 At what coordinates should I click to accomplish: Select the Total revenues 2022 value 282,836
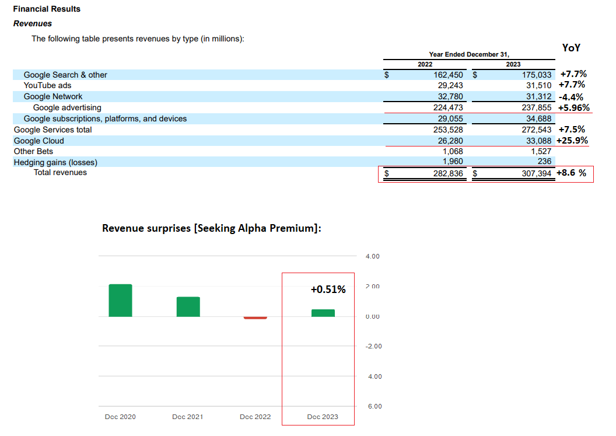[448, 174]
